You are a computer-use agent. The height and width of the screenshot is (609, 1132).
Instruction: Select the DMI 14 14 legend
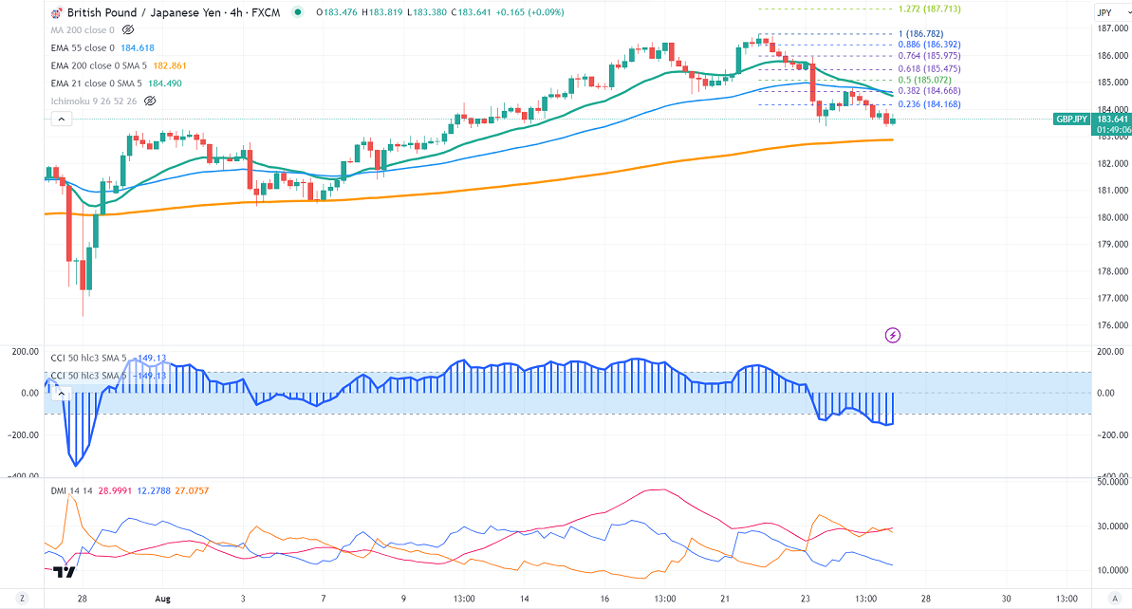coord(71,490)
